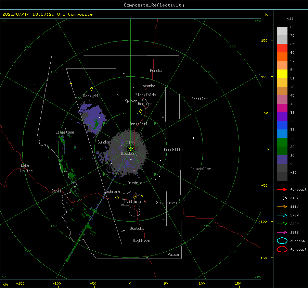Screen dimensions: 308x288
Task: Click the cyan 27ZW arrow icon
Action: click(282, 215)
